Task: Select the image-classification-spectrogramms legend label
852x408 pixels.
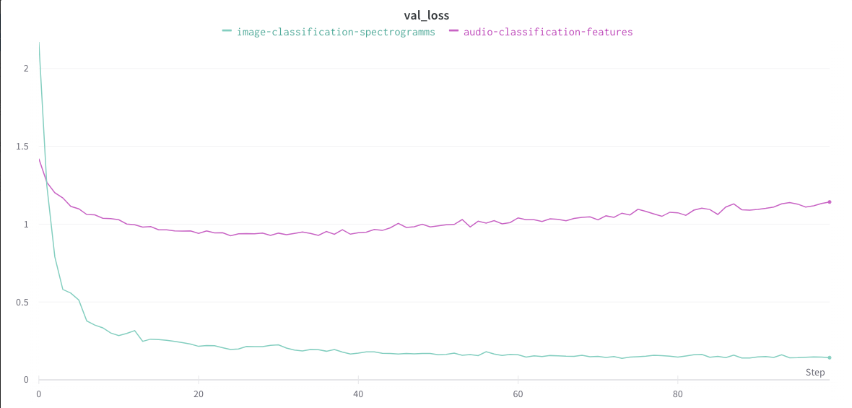Action: pyautogui.click(x=336, y=32)
